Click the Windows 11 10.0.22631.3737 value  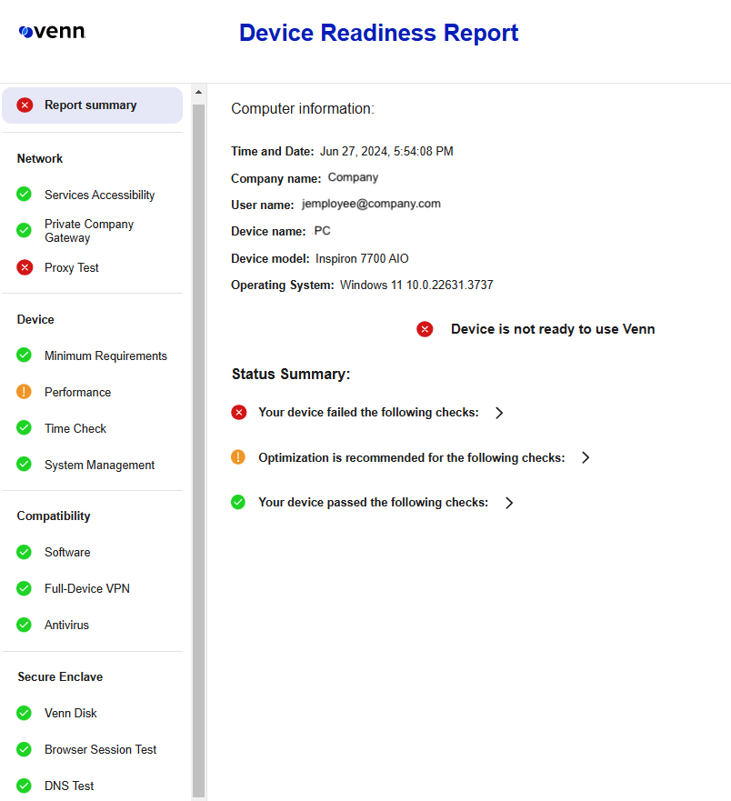(416, 285)
